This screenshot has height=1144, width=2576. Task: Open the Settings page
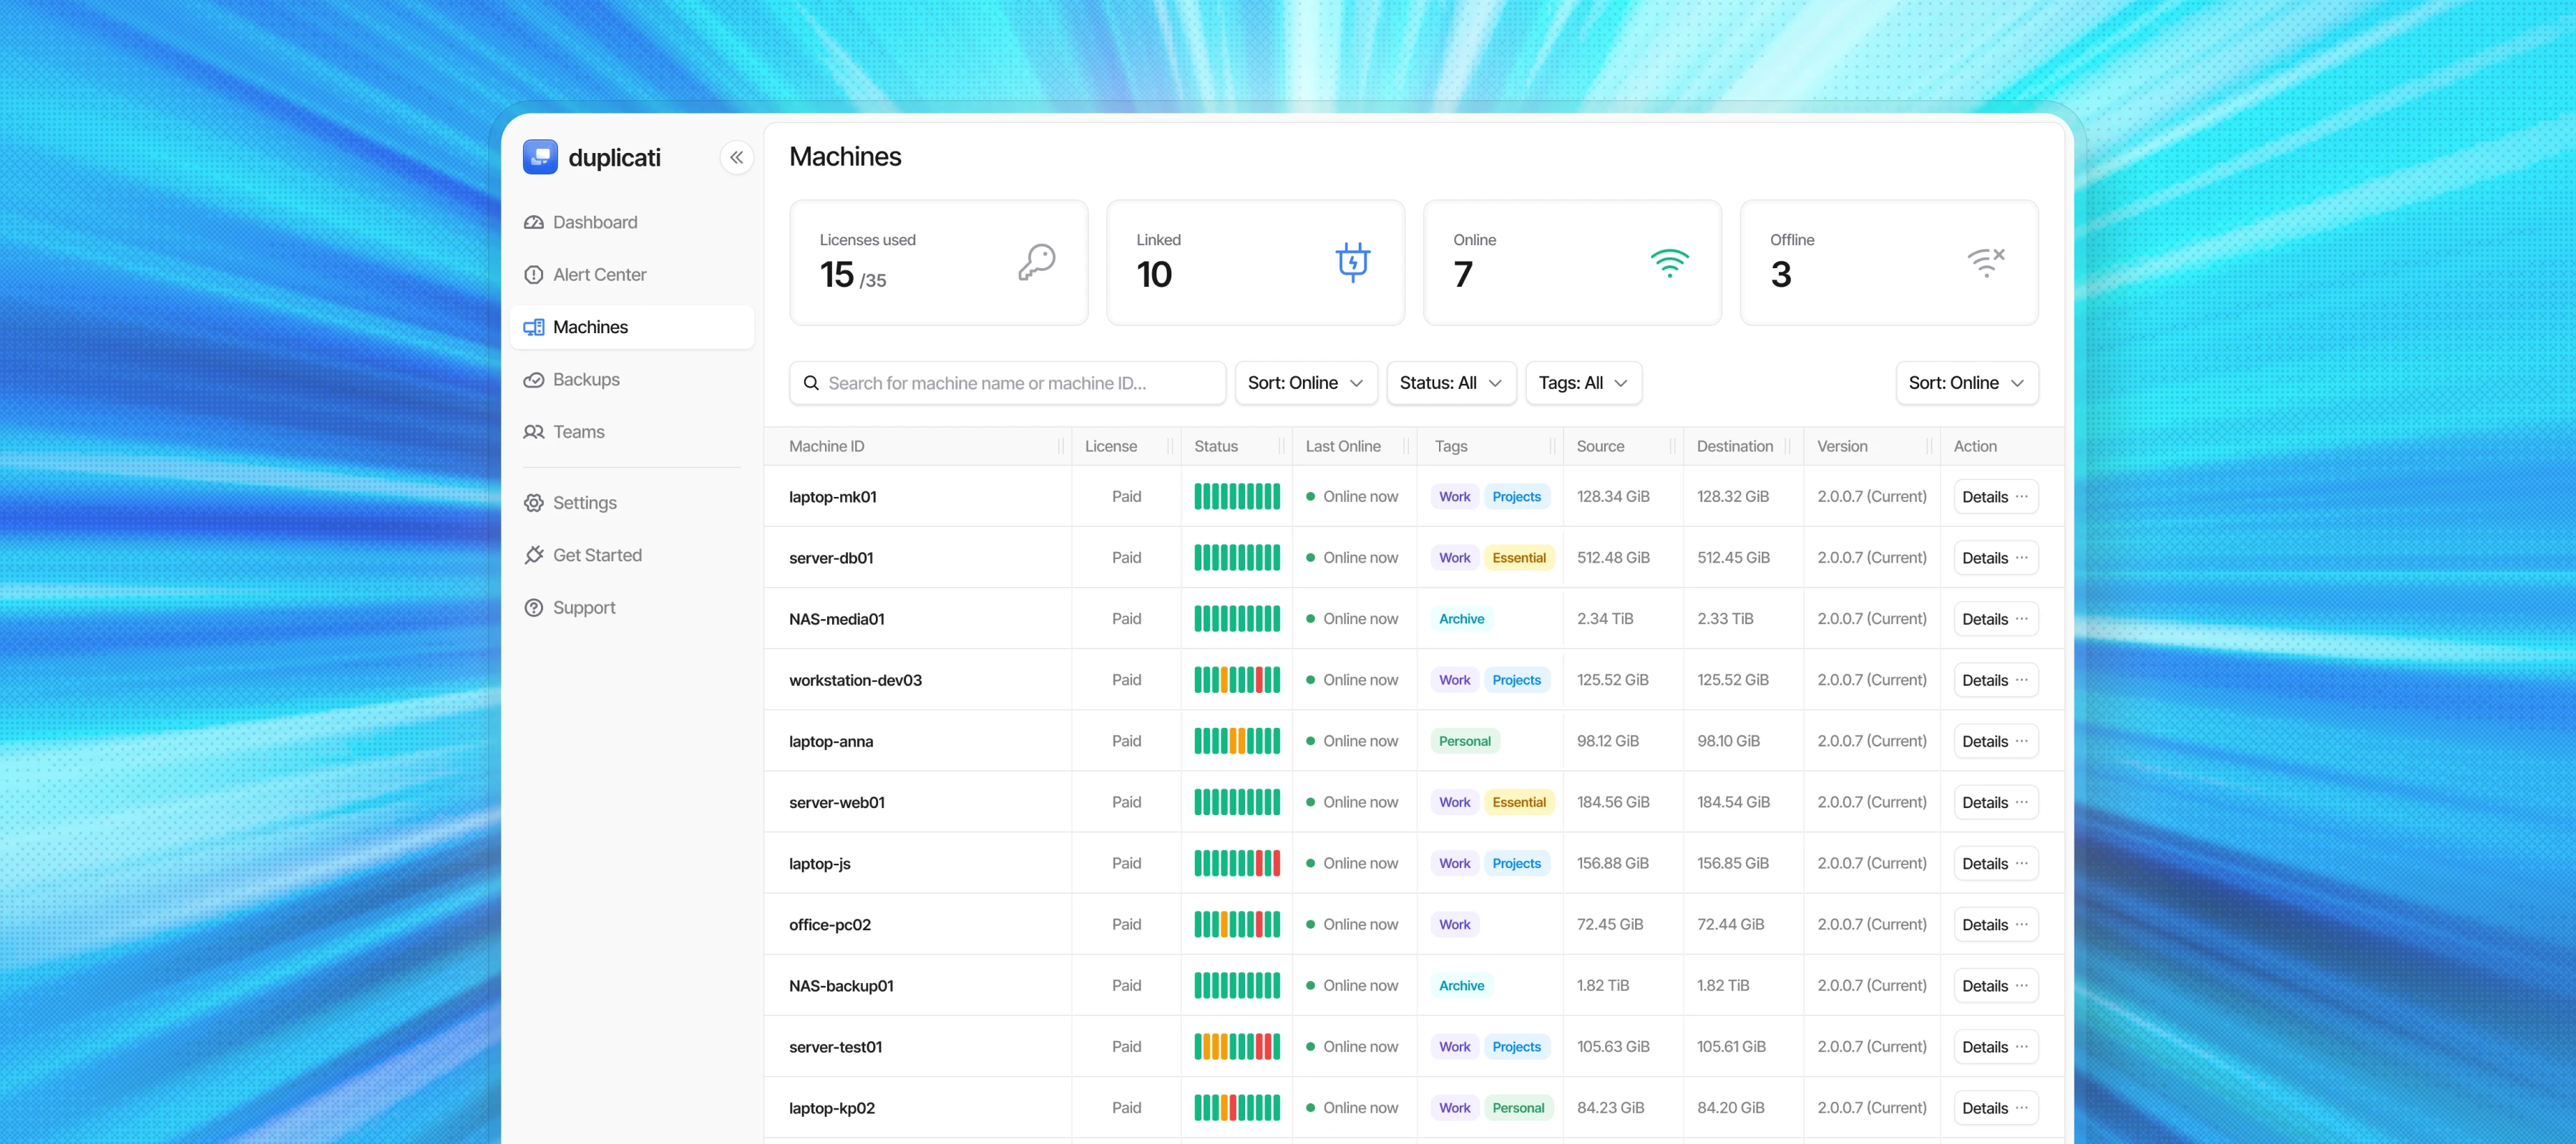tap(584, 503)
